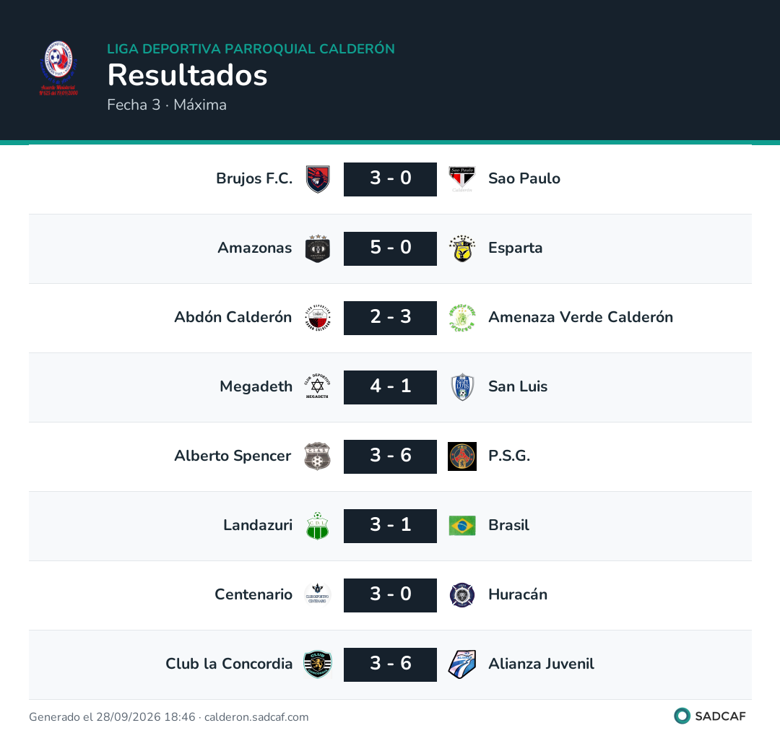Click the 3 - 0 score of Centenario match
780x754 pixels.
(390, 595)
